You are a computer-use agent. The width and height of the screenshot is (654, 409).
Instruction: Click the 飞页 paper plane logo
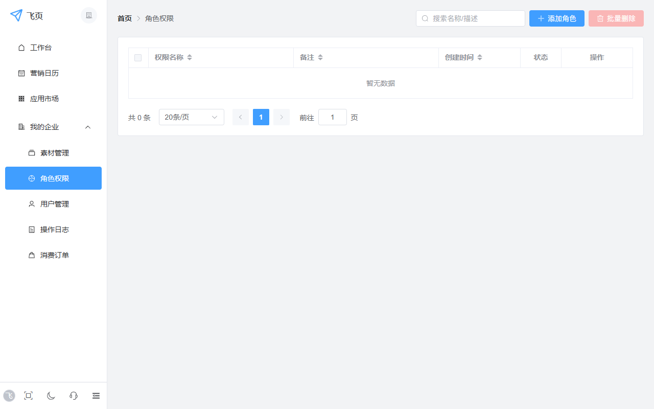pyautogui.click(x=15, y=15)
